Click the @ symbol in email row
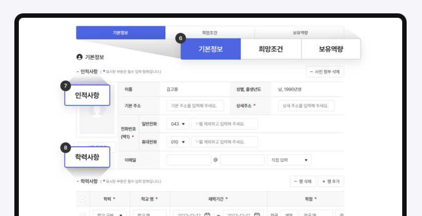The height and width of the screenshot is (216, 422). [x=215, y=160]
